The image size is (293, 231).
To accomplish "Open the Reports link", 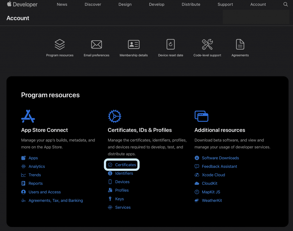I will (x=35, y=183).
